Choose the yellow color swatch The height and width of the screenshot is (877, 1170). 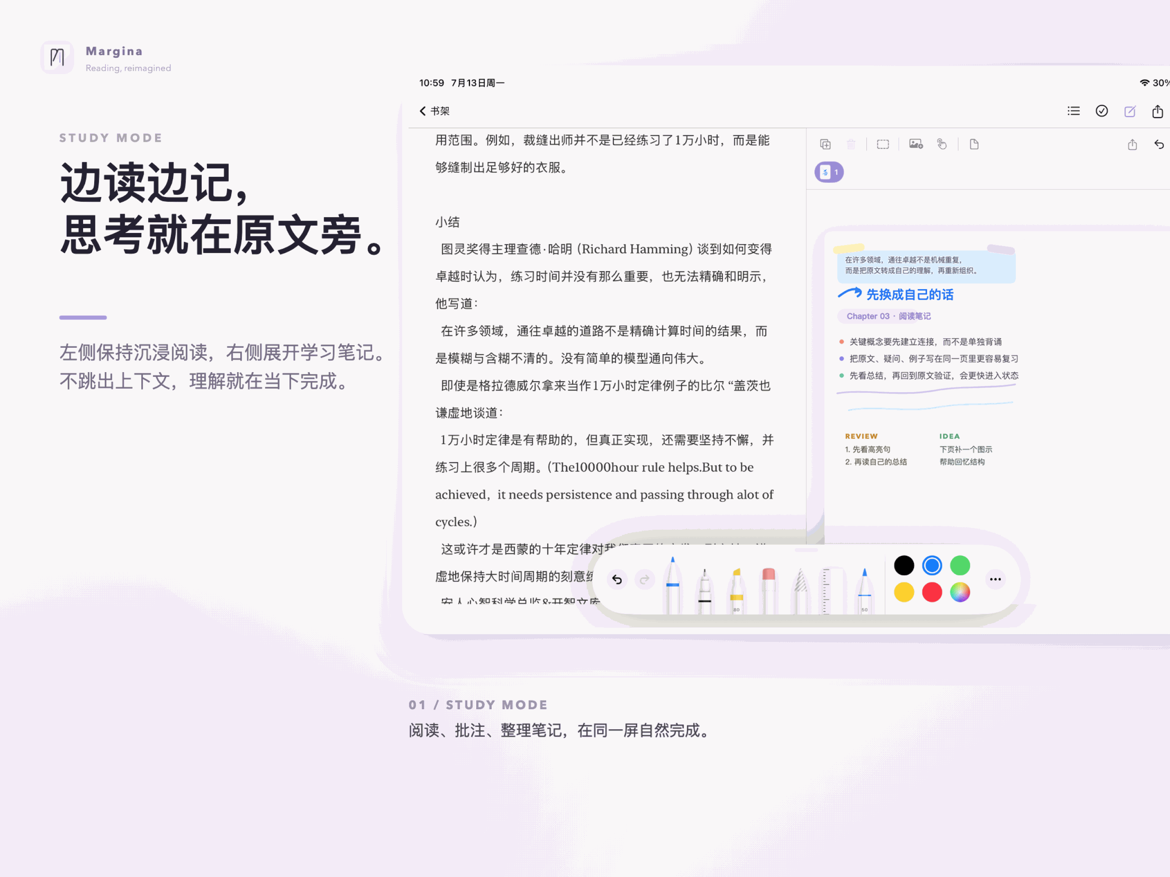coord(904,592)
